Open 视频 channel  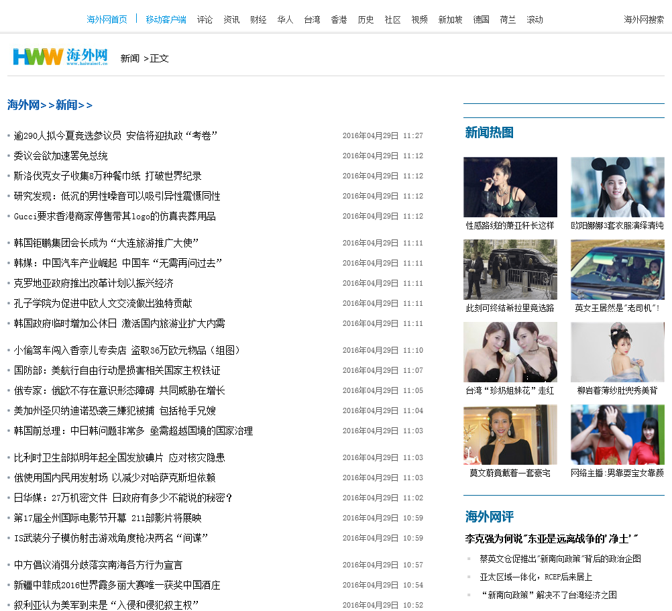[419, 19]
